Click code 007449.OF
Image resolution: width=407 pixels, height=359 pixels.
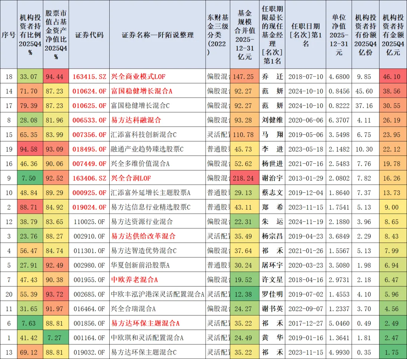pos(89,164)
